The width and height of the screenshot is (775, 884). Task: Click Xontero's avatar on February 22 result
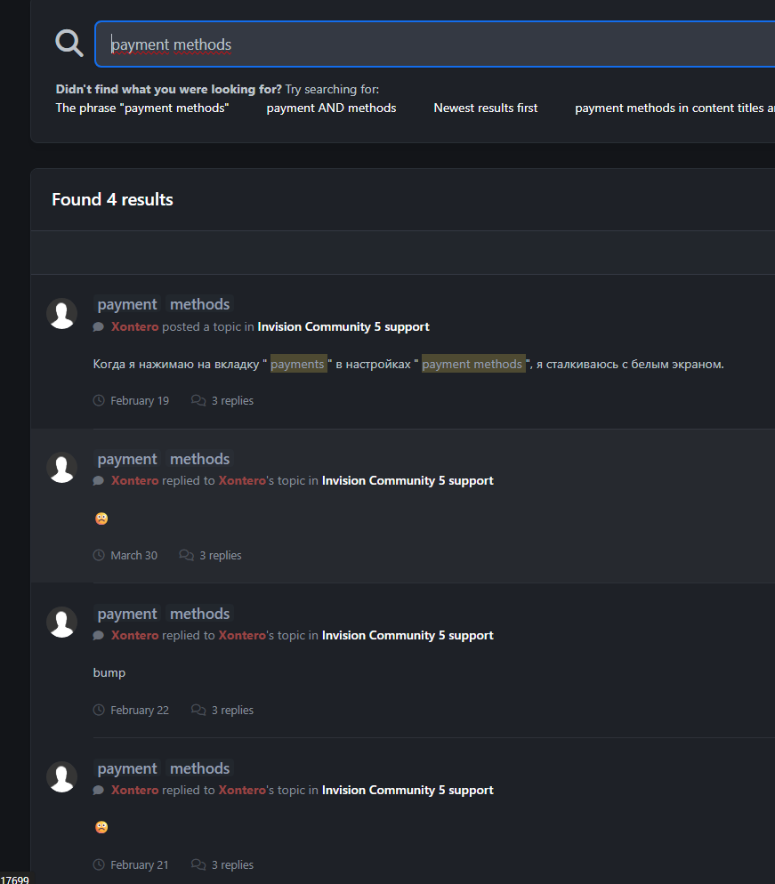pos(61,623)
